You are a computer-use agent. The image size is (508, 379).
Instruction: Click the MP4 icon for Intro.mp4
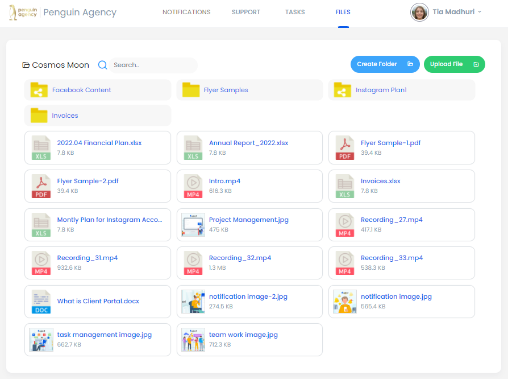[x=193, y=186]
